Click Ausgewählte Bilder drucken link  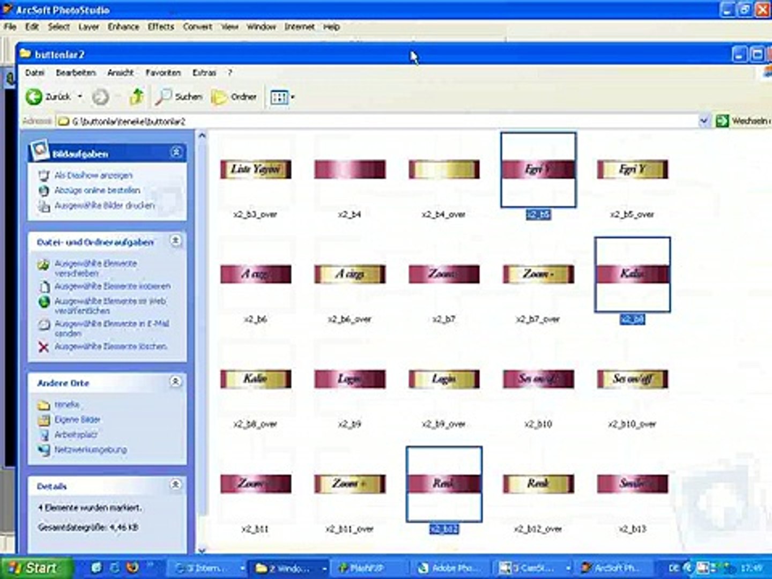[104, 205]
